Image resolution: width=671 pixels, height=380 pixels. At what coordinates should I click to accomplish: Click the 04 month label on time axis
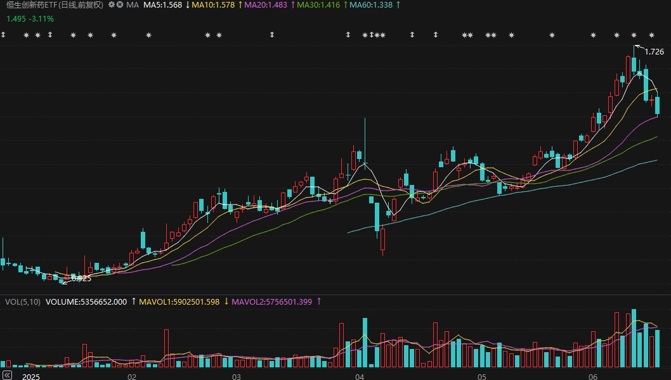tap(360, 377)
